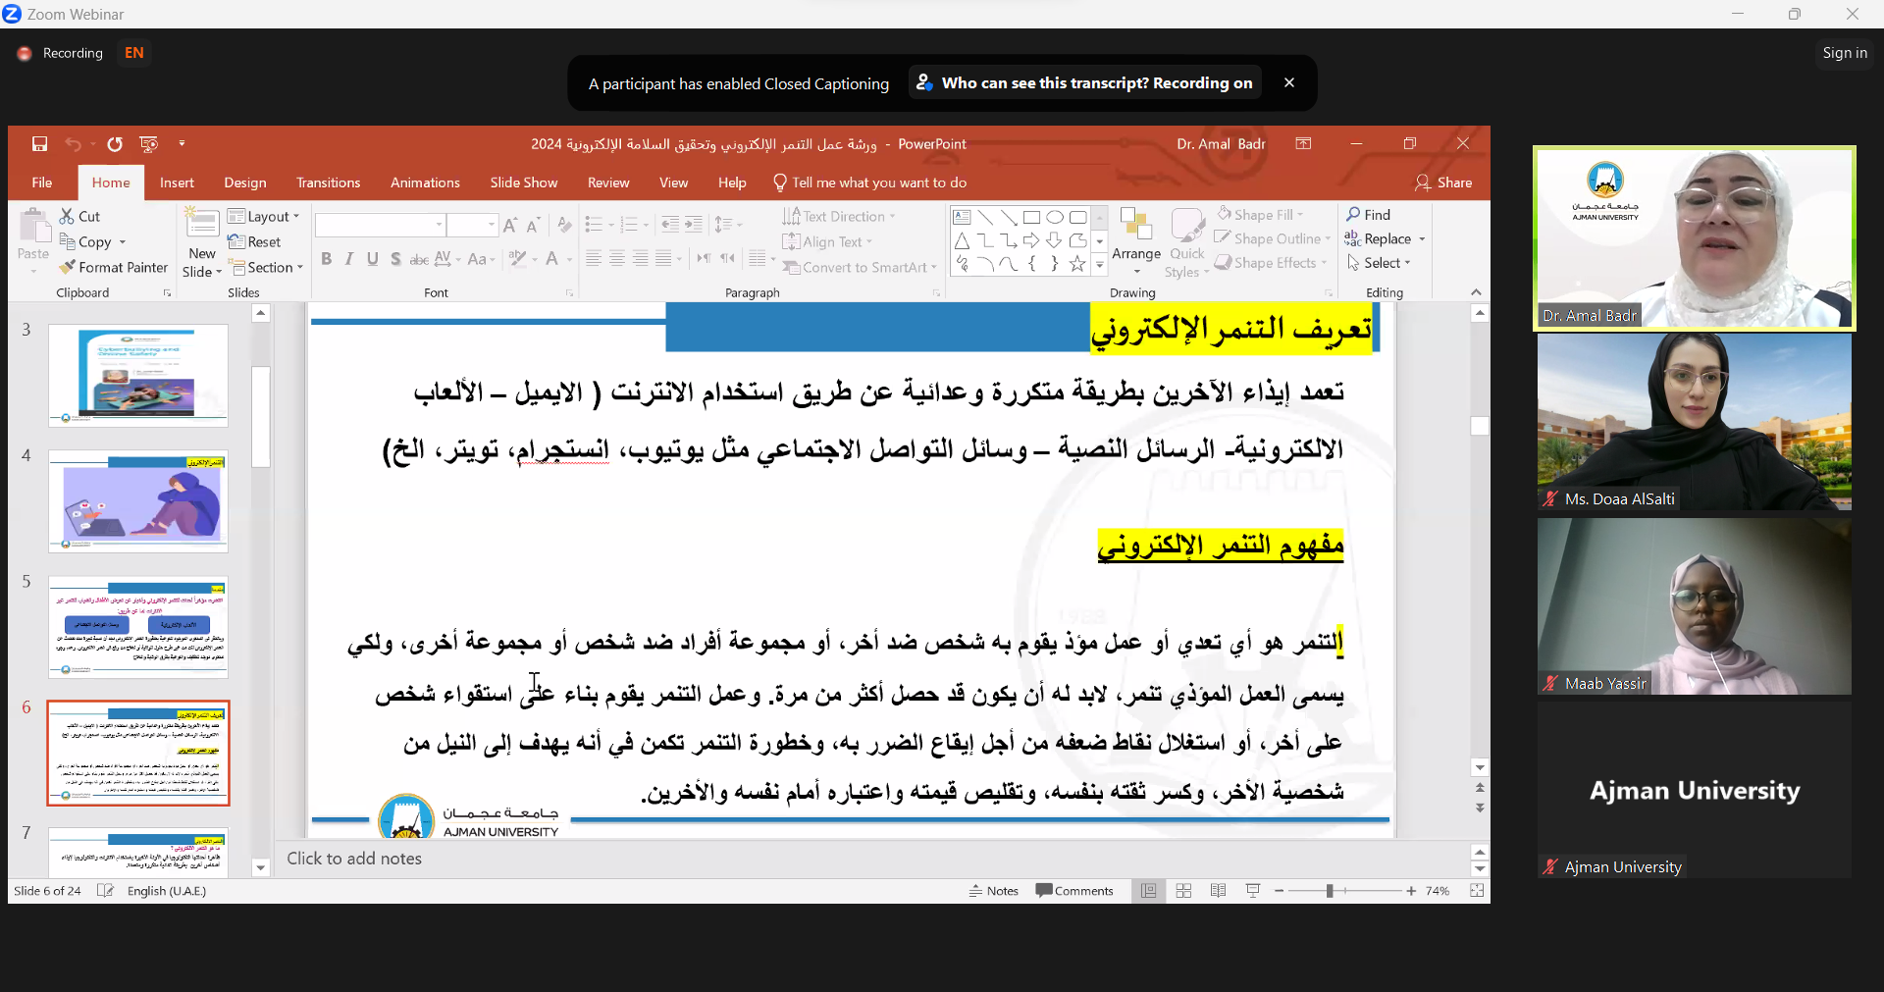Select slide 4 thumbnail
The width and height of the screenshot is (1884, 992).
138,501
